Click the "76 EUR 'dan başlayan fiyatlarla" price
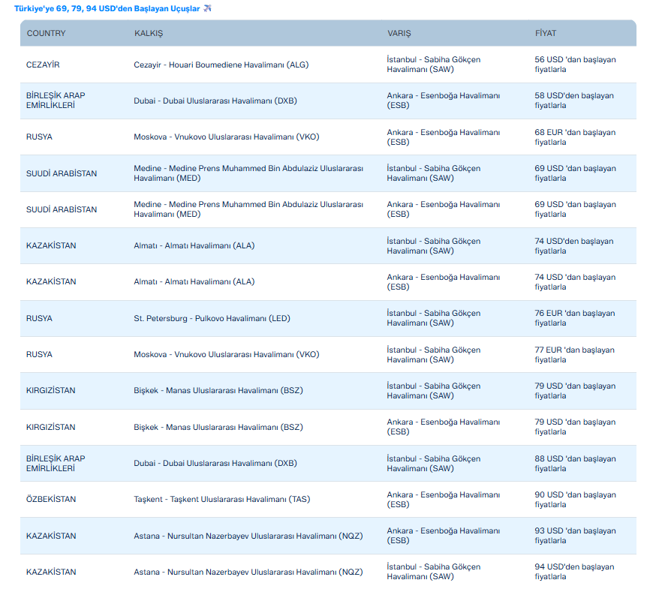The width and height of the screenshot is (653, 595). [x=575, y=318]
